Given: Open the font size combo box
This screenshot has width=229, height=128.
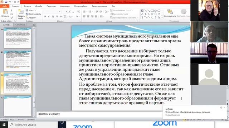Looking at the screenshot, I should point(64,12).
